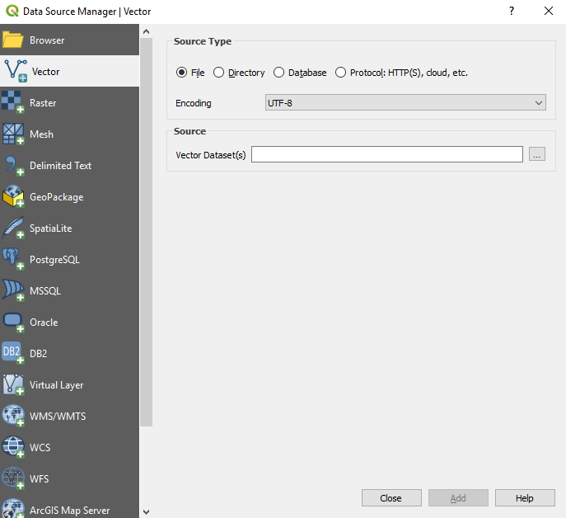The image size is (566, 518).
Task: Switch to the Oracle tab label
Action: [x=44, y=322]
